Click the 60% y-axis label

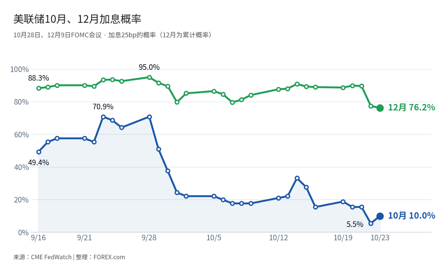click(21, 134)
